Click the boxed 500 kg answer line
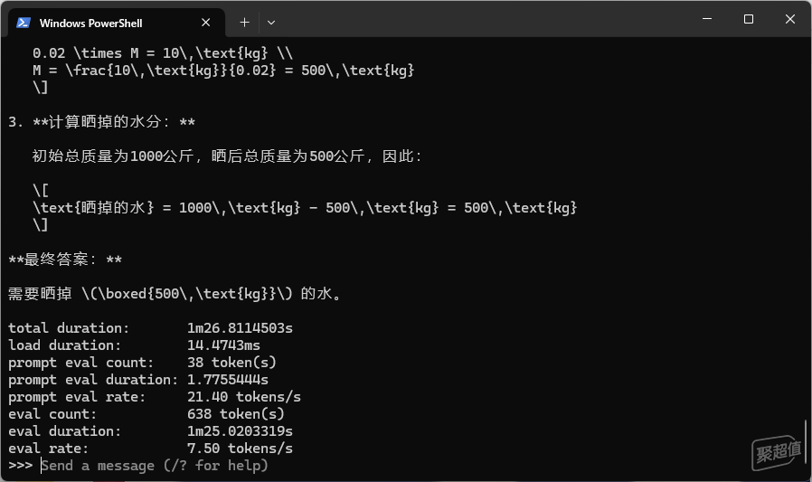The image size is (812, 482). point(175,294)
